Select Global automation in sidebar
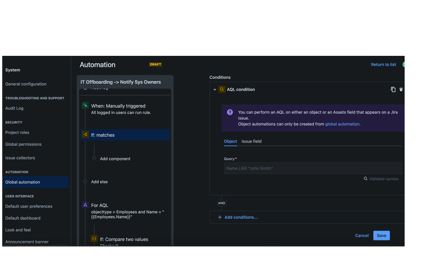The height and width of the screenshot is (266, 425). point(35,182)
